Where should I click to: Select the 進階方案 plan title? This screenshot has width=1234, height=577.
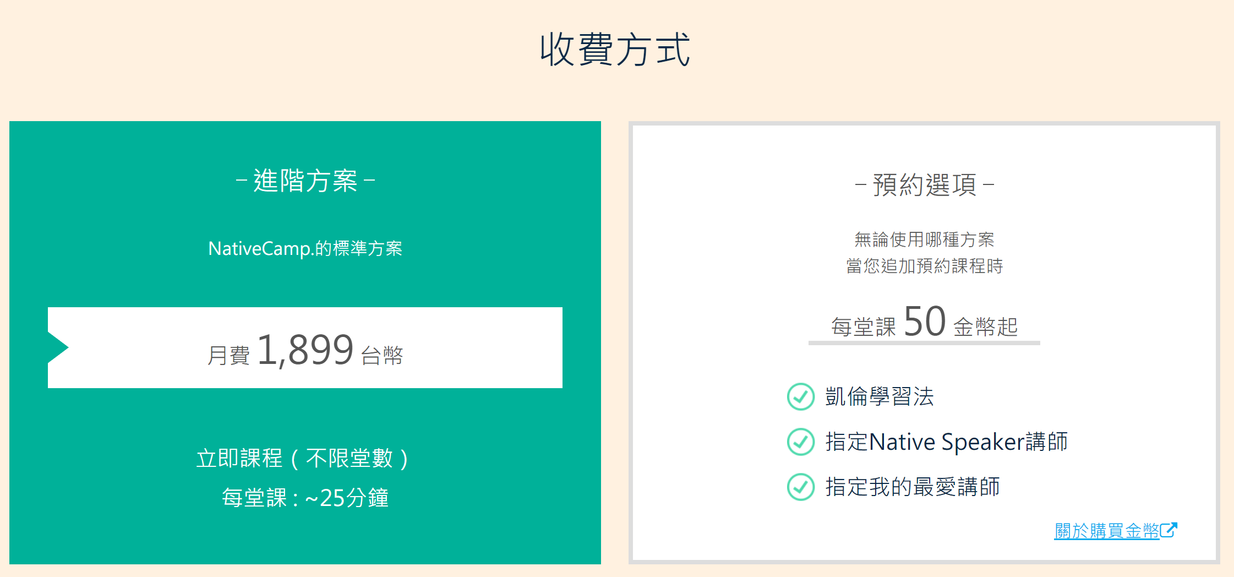click(305, 181)
